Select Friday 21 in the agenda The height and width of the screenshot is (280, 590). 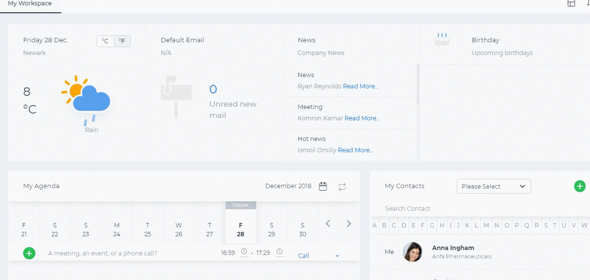coord(24,229)
